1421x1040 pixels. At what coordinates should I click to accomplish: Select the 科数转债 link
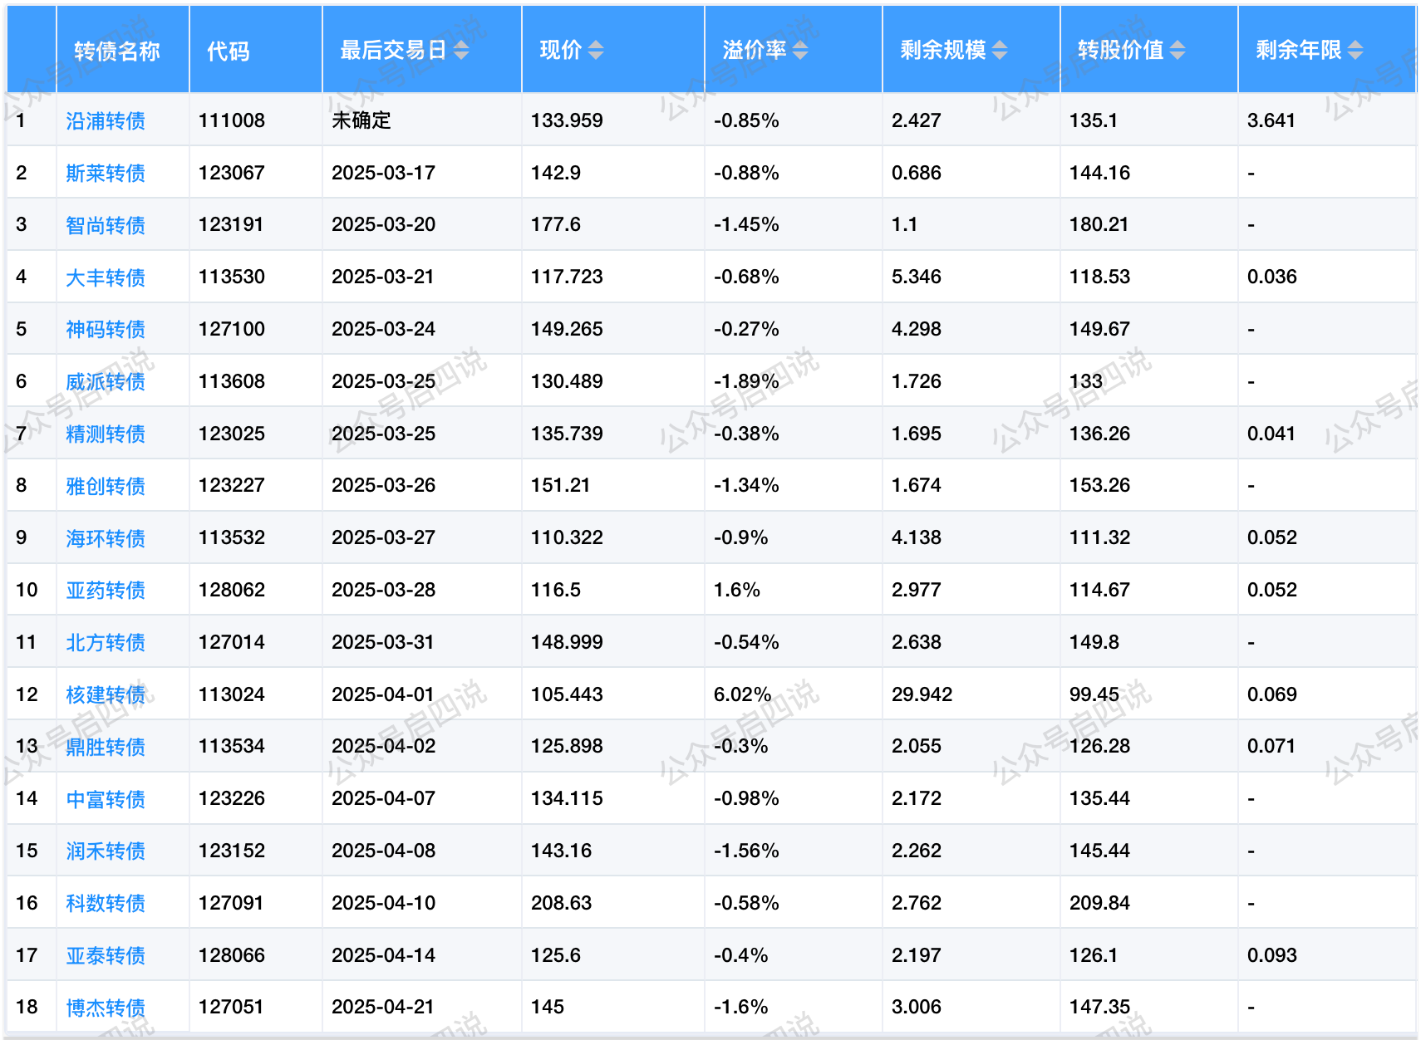[x=106, y=903]
